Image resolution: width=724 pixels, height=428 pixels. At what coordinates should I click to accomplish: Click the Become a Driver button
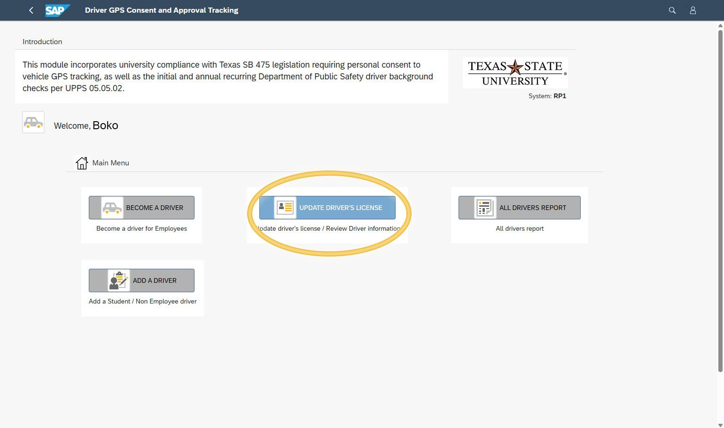(x=141, y=207)
